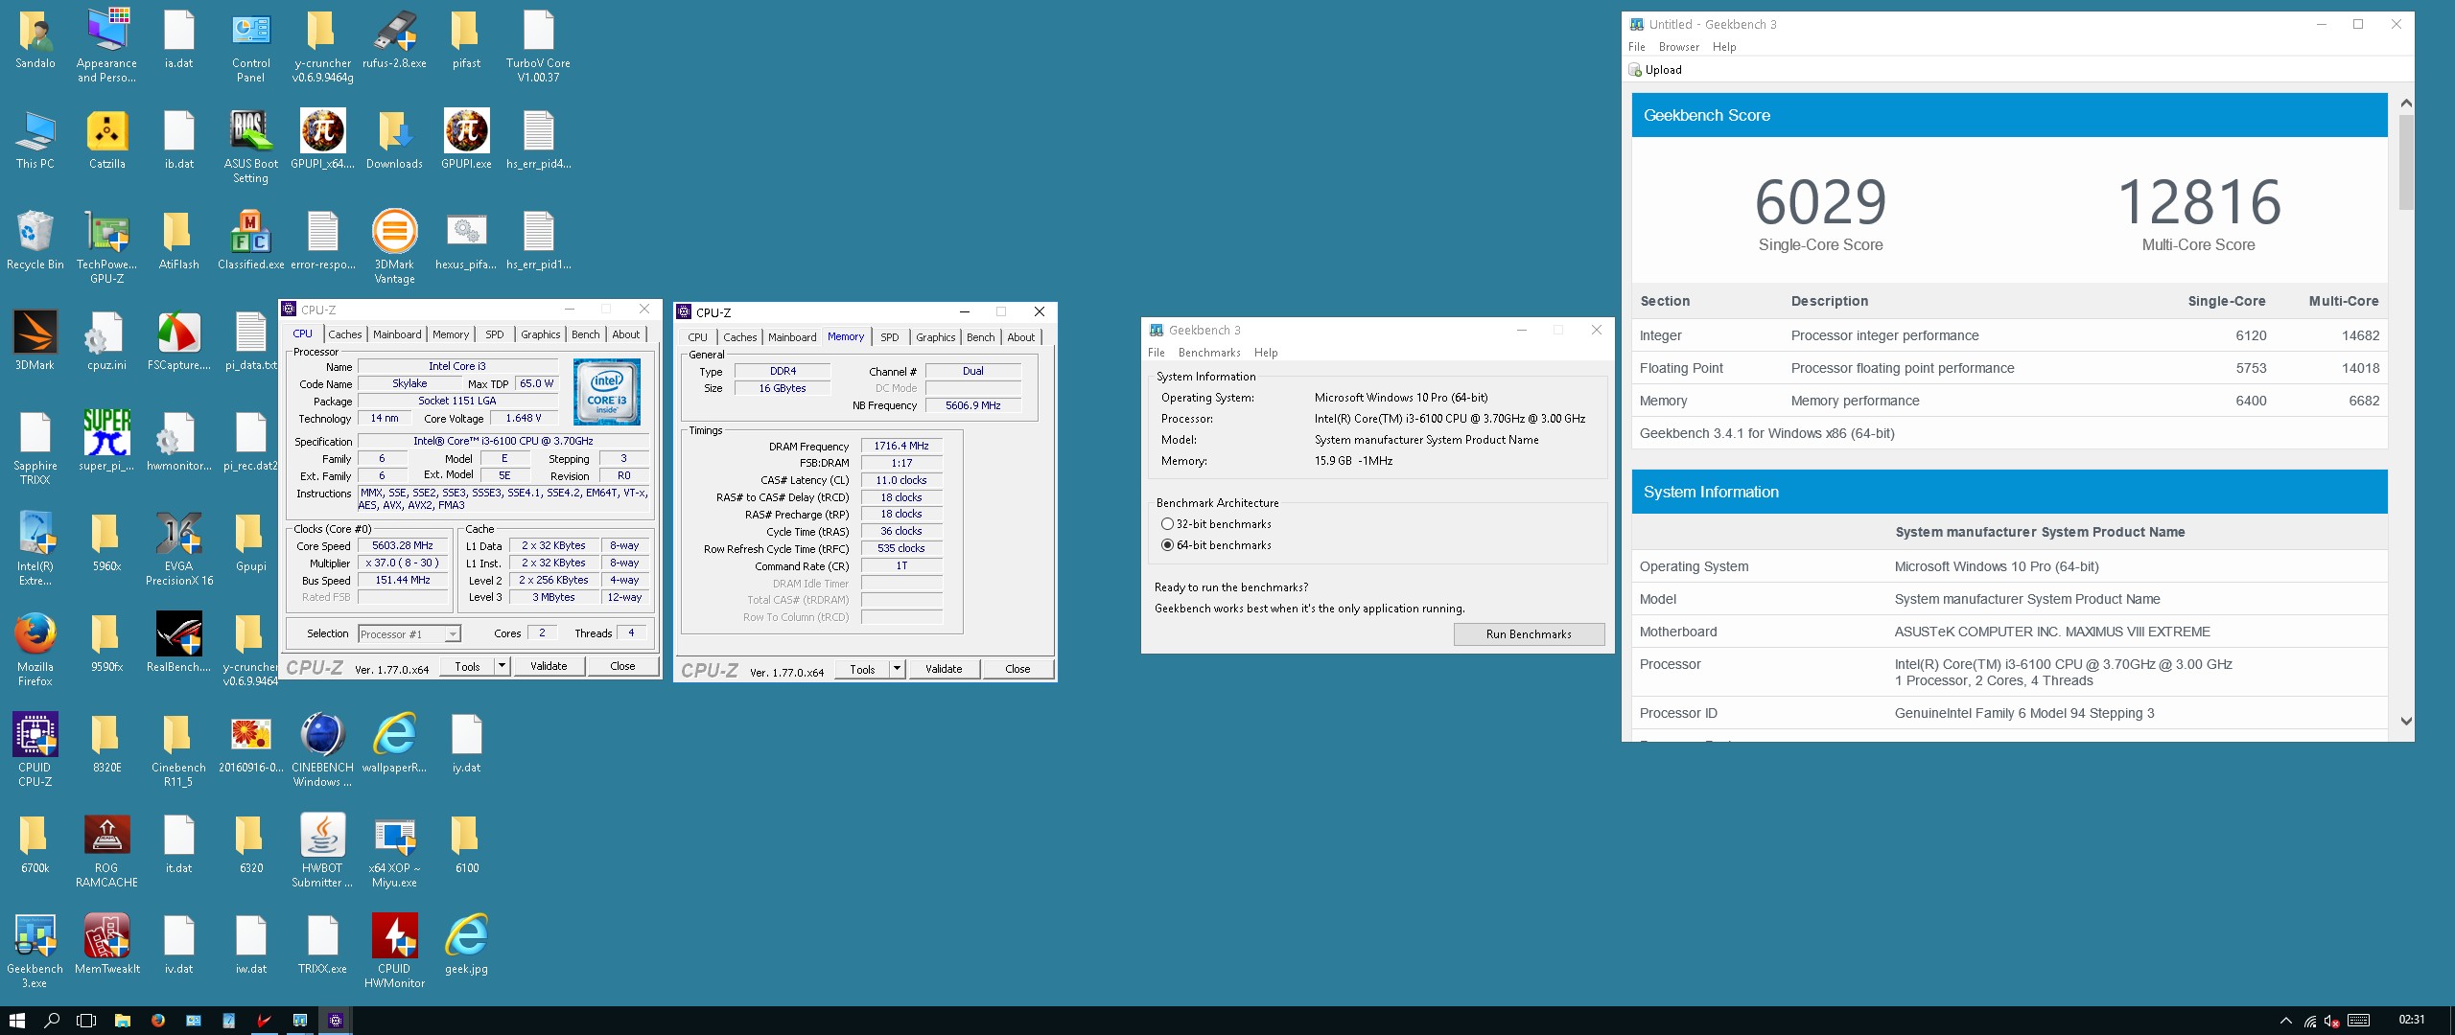This screenshot has height=1035, width=2455.
Task: Open FSCapture desktop shortcut
Action: click(178, 341)
